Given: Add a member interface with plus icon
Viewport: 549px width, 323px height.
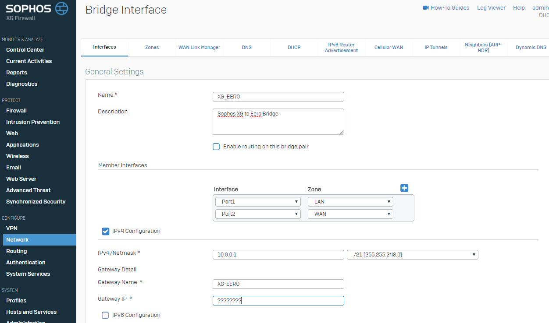Looking at the screenshot, I should click(x=404, y=188).
